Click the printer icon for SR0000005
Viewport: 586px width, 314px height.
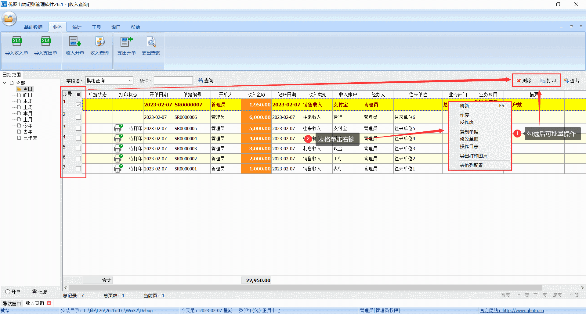pyautogui.click(x=118, y=128)
